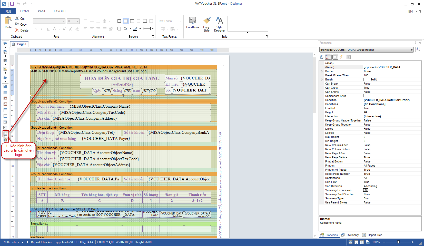This screenshot has width=424, height=246.
Task: Click the Height property value 26
Action: (392, 112)
